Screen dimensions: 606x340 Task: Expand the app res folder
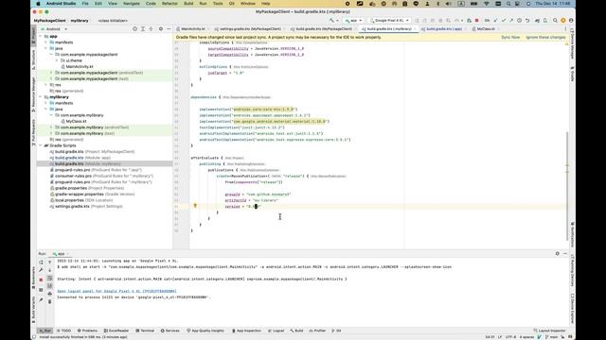pos(46,85)
